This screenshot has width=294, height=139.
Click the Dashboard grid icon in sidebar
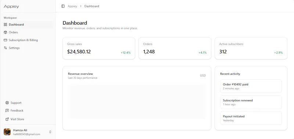coord(6,25)
